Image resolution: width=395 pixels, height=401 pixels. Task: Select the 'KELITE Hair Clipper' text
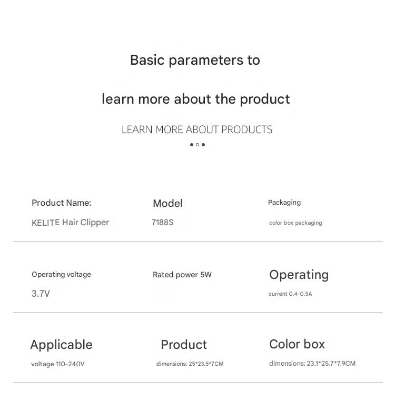click(71, 223)
